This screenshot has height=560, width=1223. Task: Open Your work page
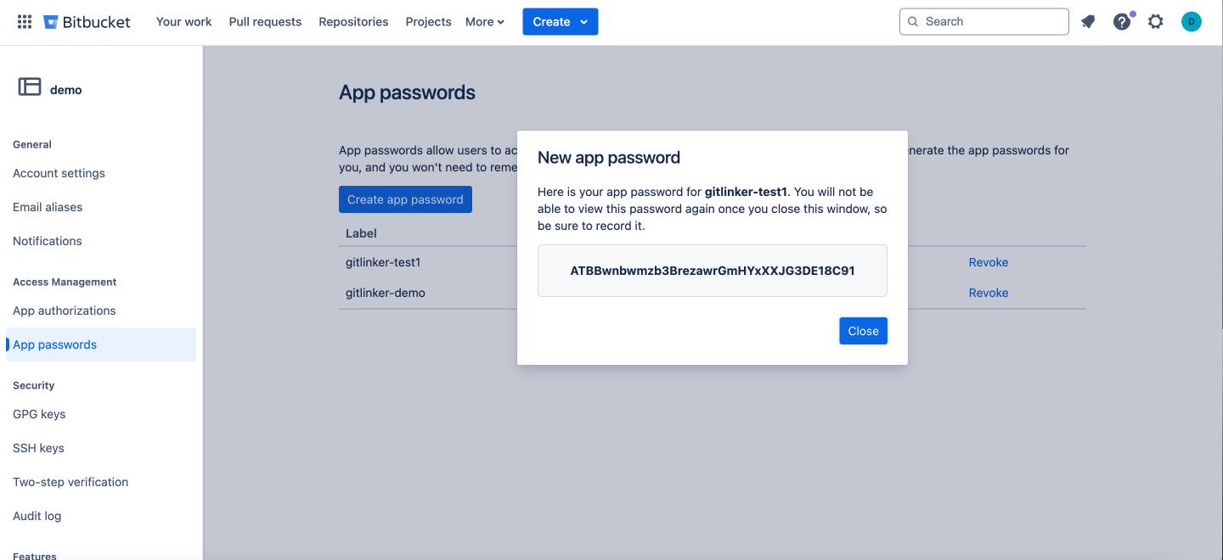[184, 22]
